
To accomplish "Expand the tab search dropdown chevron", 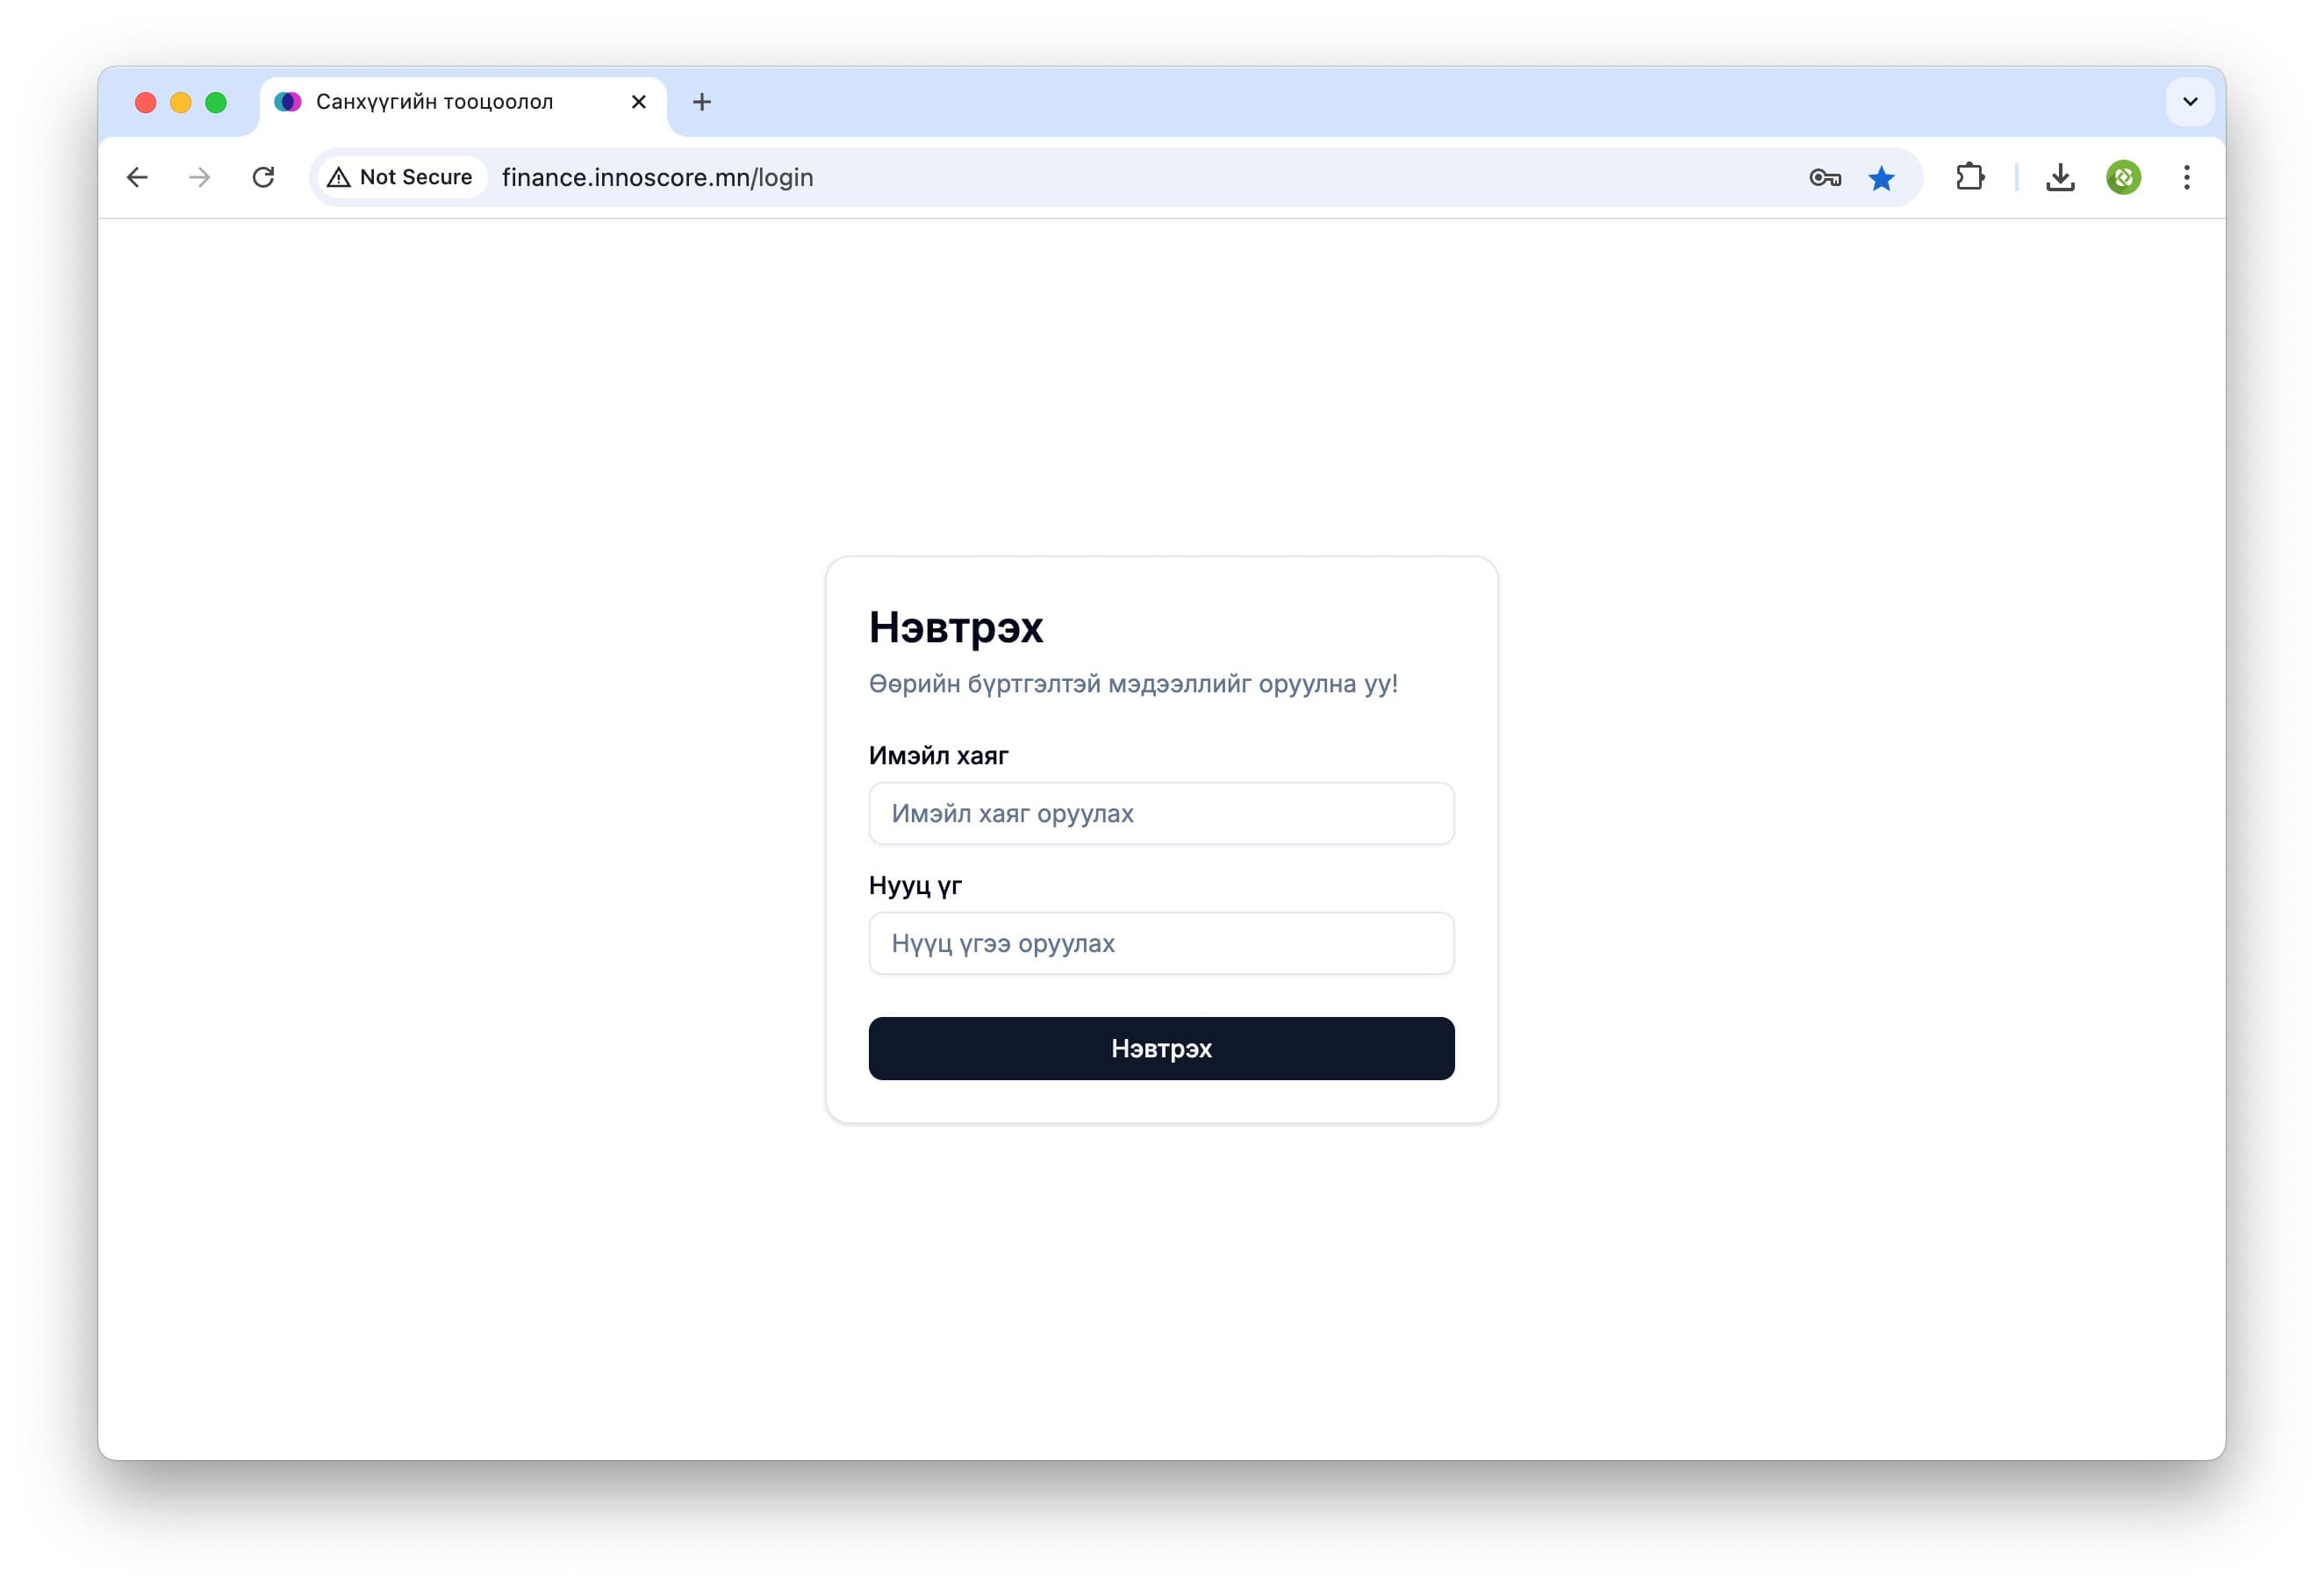I will (x=2190, y=102).
